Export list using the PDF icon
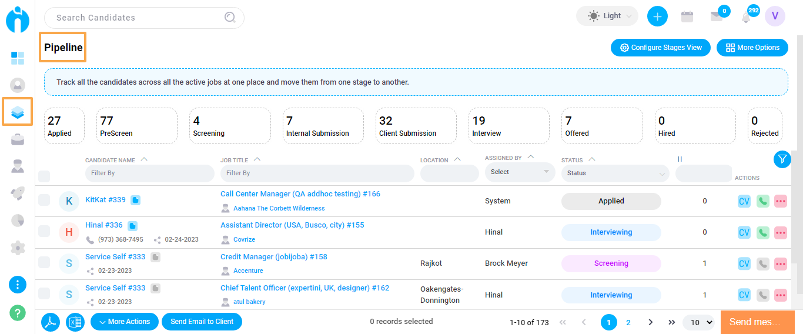Image resolution: width=803 pixels, height=334 pixels. coord(51,322)
